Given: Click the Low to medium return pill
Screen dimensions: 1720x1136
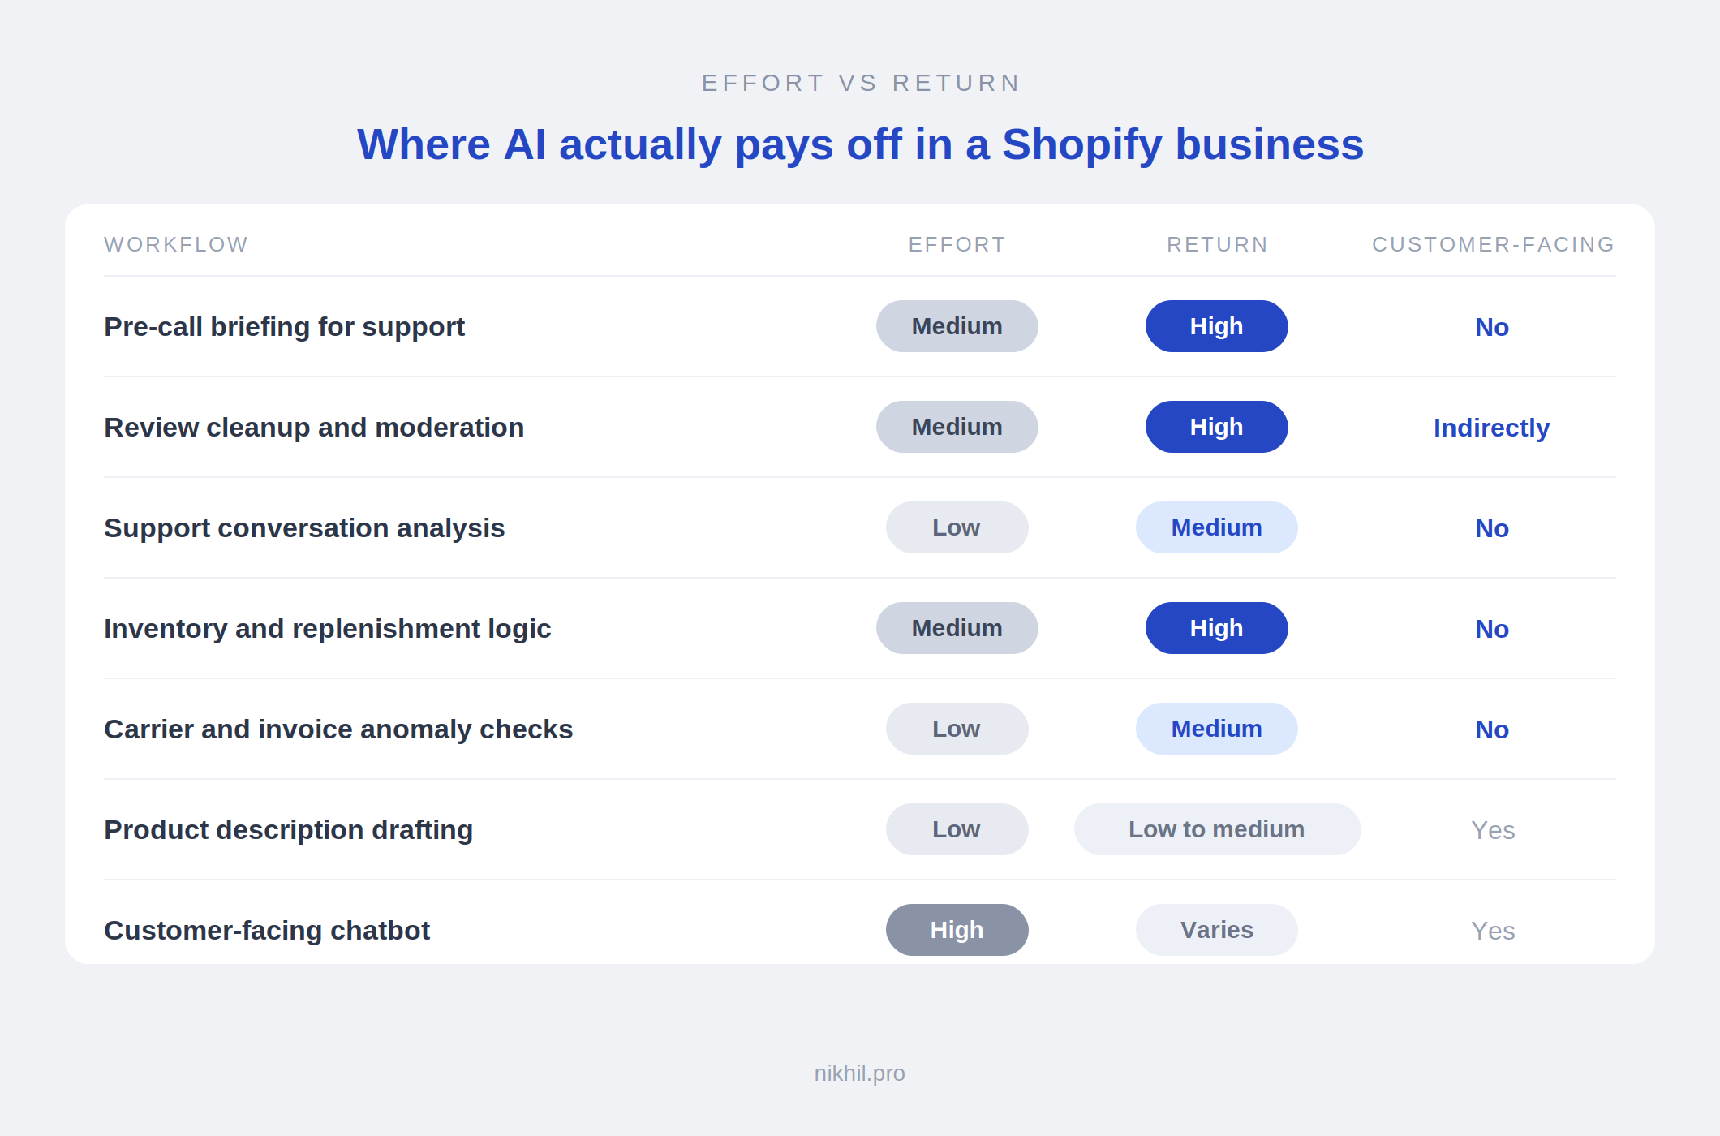Looking at the screenshot, I should 1217,829.
